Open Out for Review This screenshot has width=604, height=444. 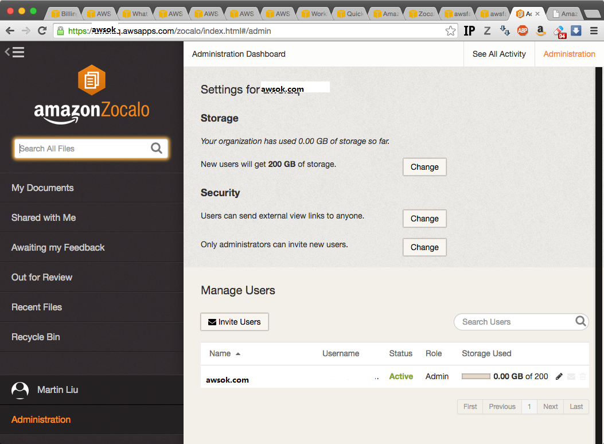(92, 277)
